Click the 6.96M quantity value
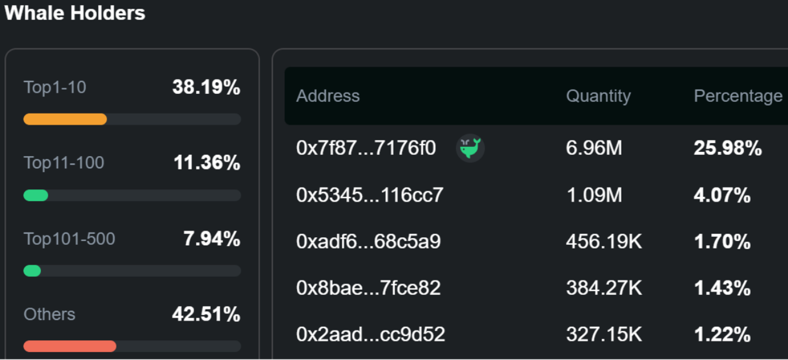 pos(594,148)
